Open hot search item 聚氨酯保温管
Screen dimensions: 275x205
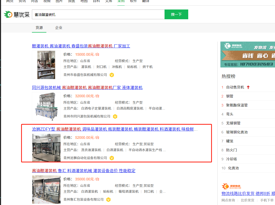[x=237, y=105]
